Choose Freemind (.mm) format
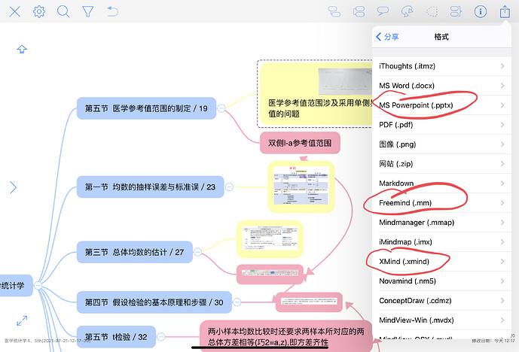 (x=441, y=202)
